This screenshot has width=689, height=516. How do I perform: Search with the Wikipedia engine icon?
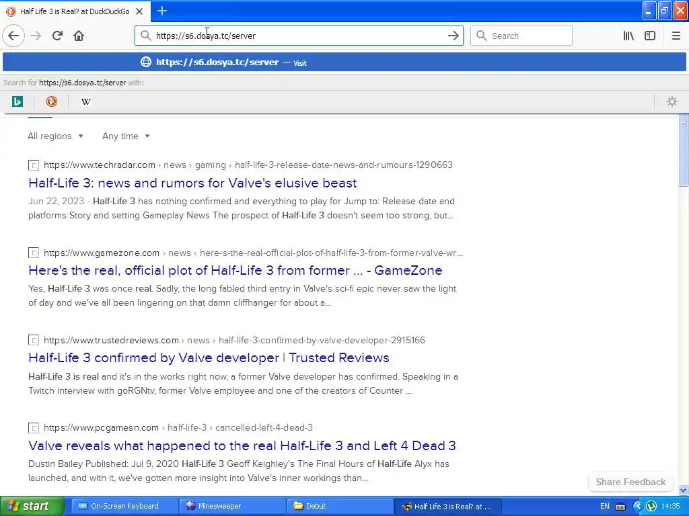85,102
